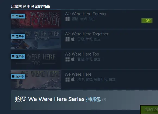
Task: Click Apple icon under We Were Here Together
Action: point(73,39)
